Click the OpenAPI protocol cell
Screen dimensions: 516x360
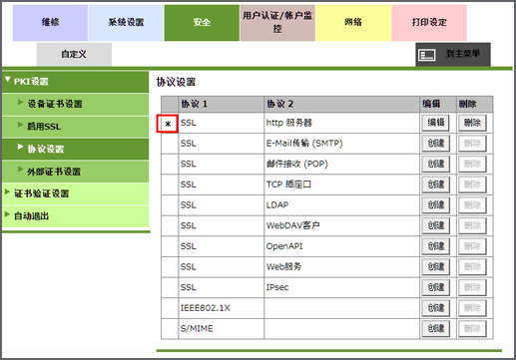tap(341, 246)
